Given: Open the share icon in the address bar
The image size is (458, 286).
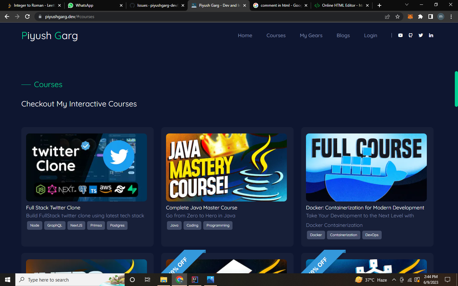Looking at the screenshot, I should coord(387,17).
